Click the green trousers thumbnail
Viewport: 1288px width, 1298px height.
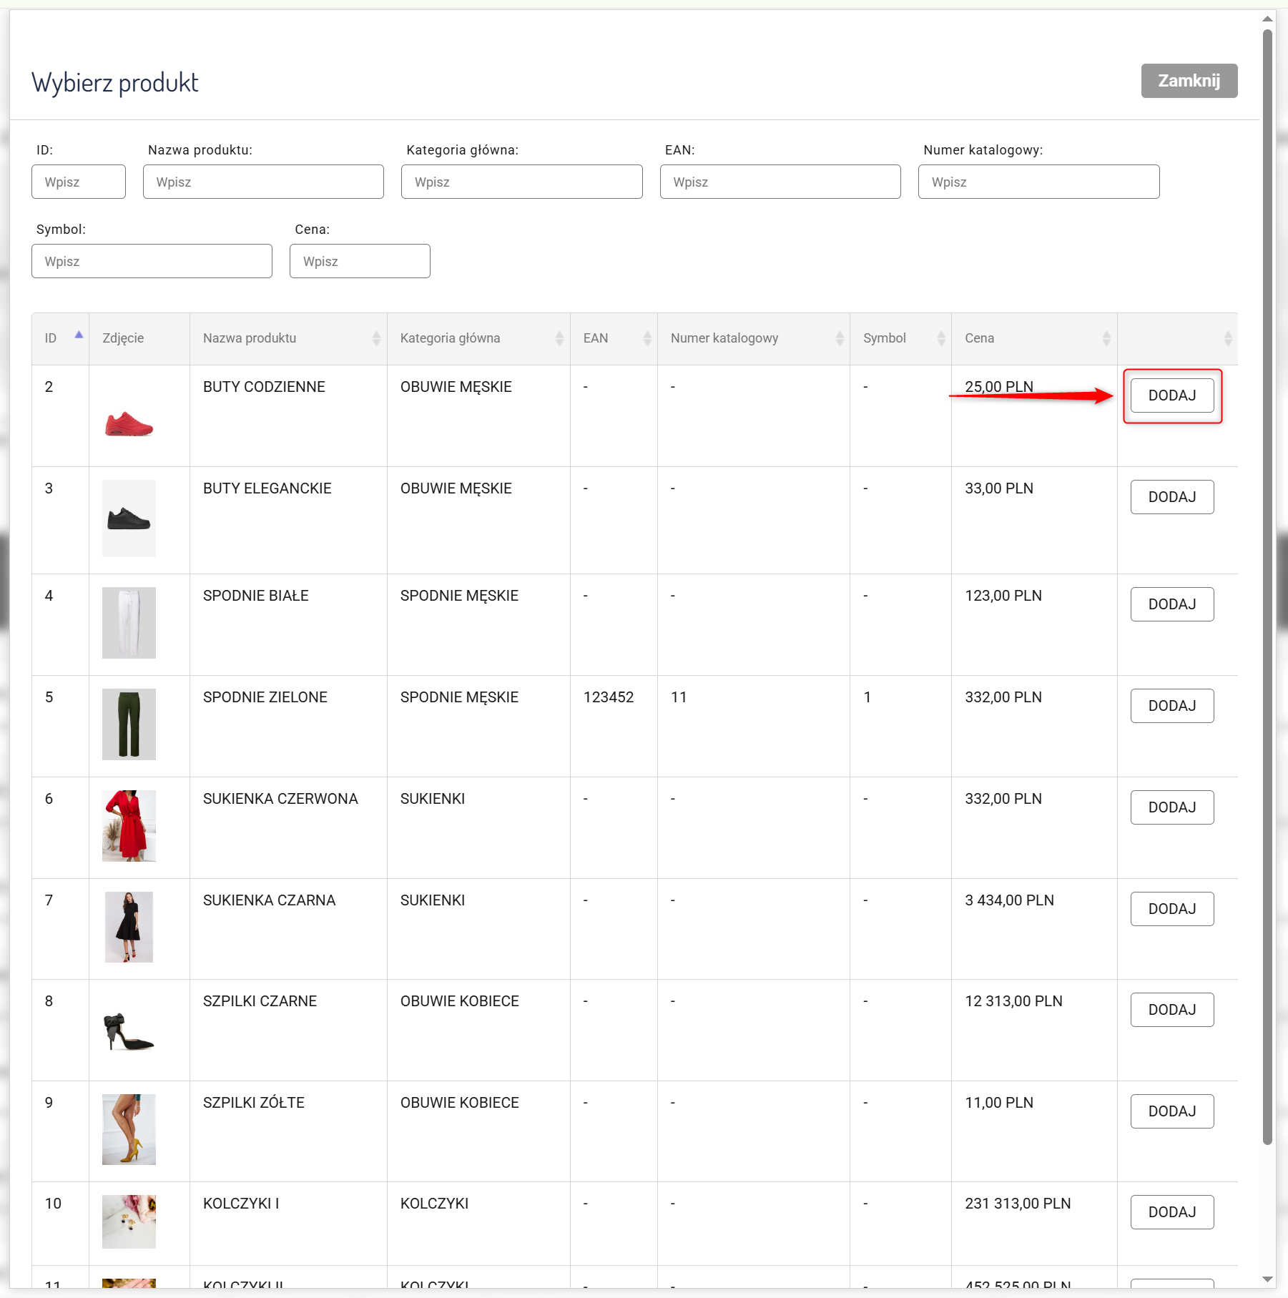coord(129,724)
